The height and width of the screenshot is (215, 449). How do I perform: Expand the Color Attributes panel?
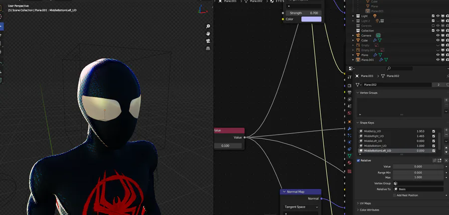(358, 210)
